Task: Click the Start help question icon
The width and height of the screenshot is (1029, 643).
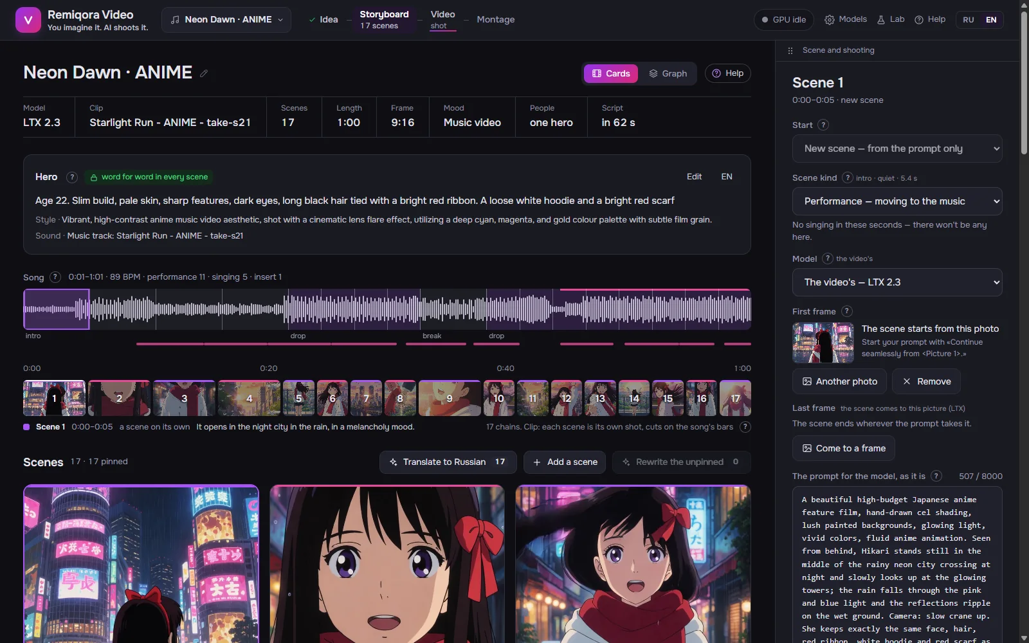Action: click(823, 125)
